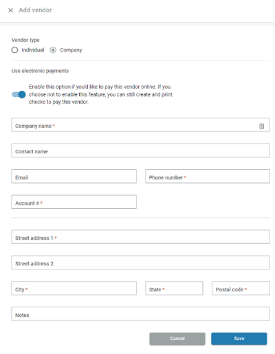
Task: Cancel adding the vendor
Action: (177, 339)
